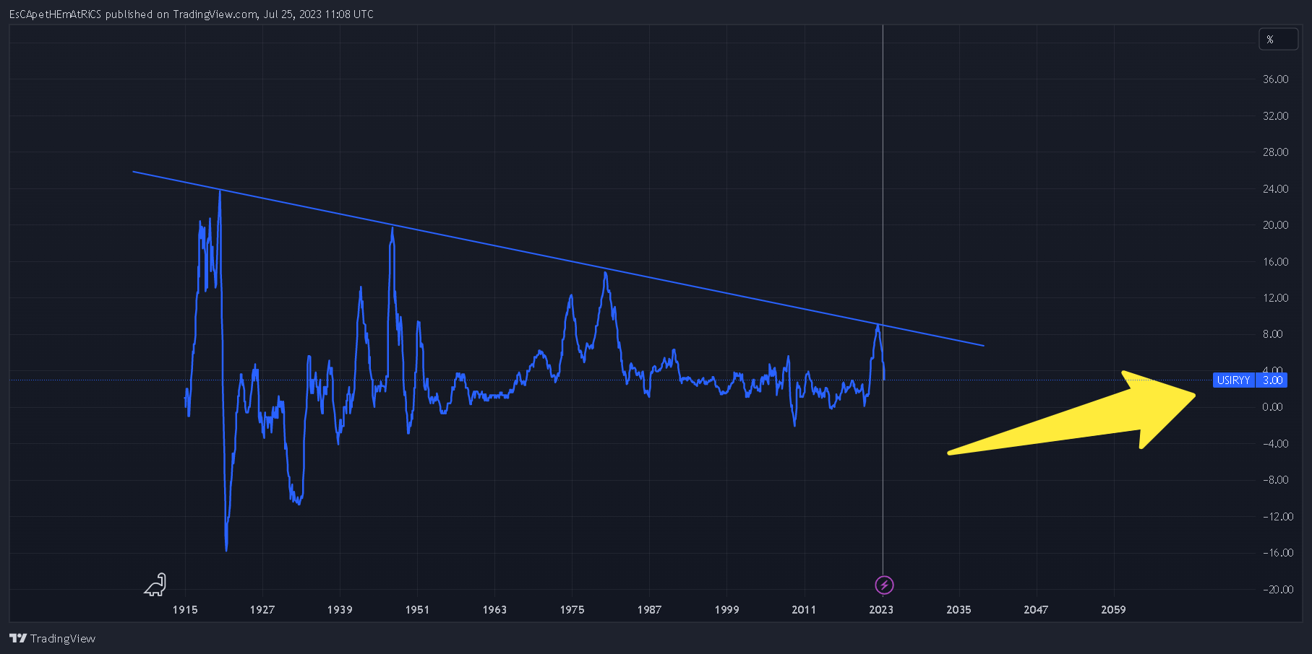The height and width of the screenshot is (654, 1312).
Task: Open the lightning bolt event marker
Action: point(884,585)
